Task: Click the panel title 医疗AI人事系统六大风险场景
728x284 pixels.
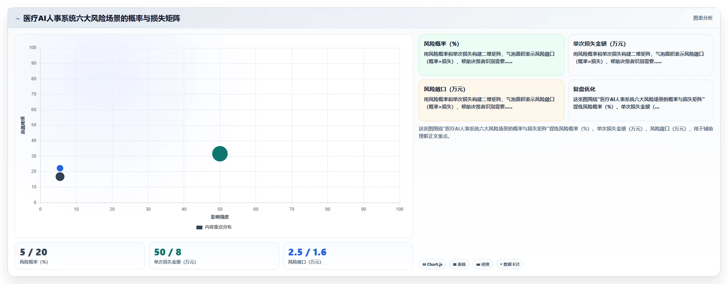Action: pos(102,18)
